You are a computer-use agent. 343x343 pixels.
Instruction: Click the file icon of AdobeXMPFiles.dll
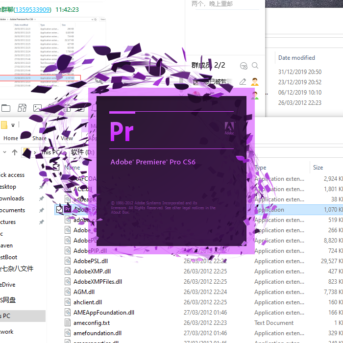click(x=68, y=282)
